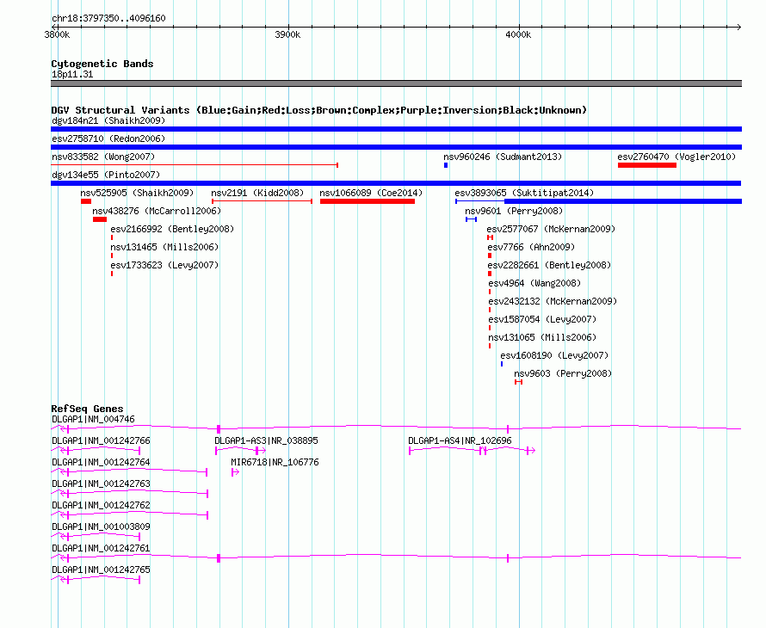
Task: Click the 3800k ruler tick label
Action: pyautogui.click(x=57, y=34)
